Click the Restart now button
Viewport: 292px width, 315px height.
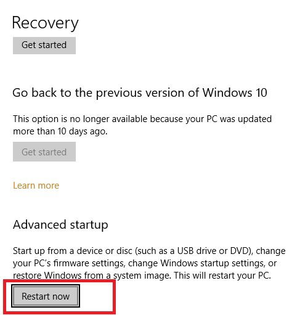tap(46, 296)
